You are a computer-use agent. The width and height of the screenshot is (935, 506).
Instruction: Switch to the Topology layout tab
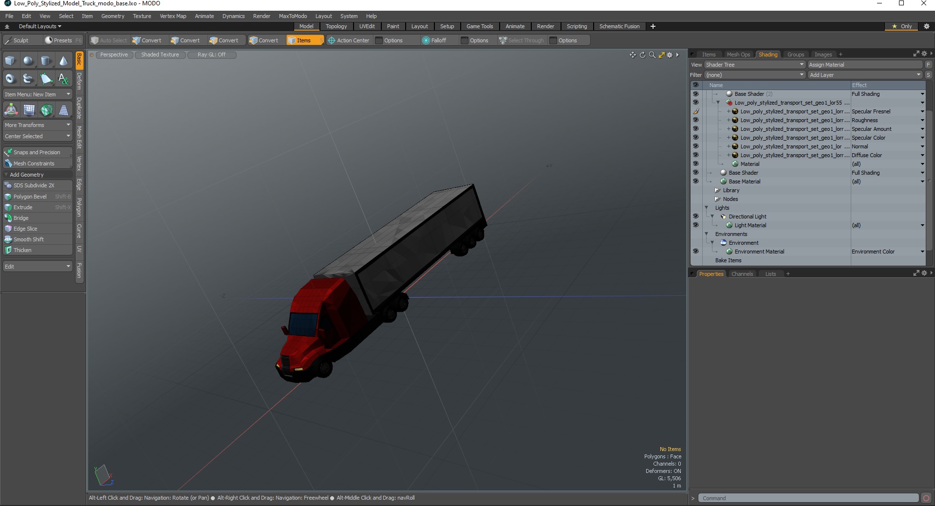point(336,26)
